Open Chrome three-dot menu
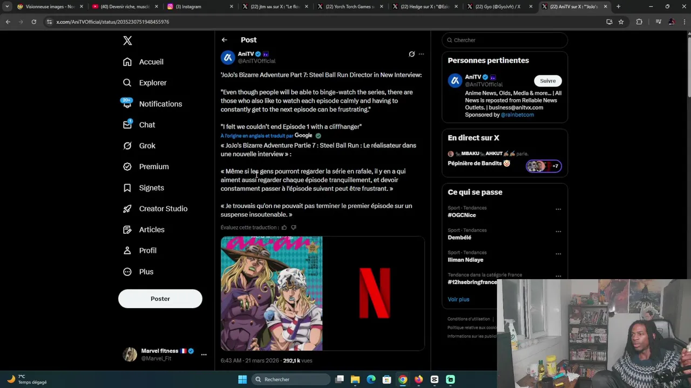691x388 pixels. coord(685,22)
